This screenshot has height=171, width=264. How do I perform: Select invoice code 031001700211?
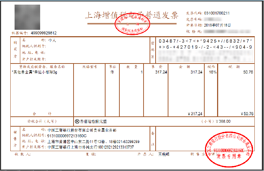tap(217, 13)
